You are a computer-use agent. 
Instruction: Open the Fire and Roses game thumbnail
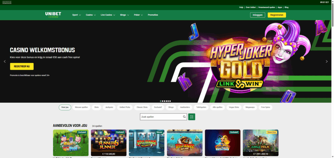tap(222, 143)
